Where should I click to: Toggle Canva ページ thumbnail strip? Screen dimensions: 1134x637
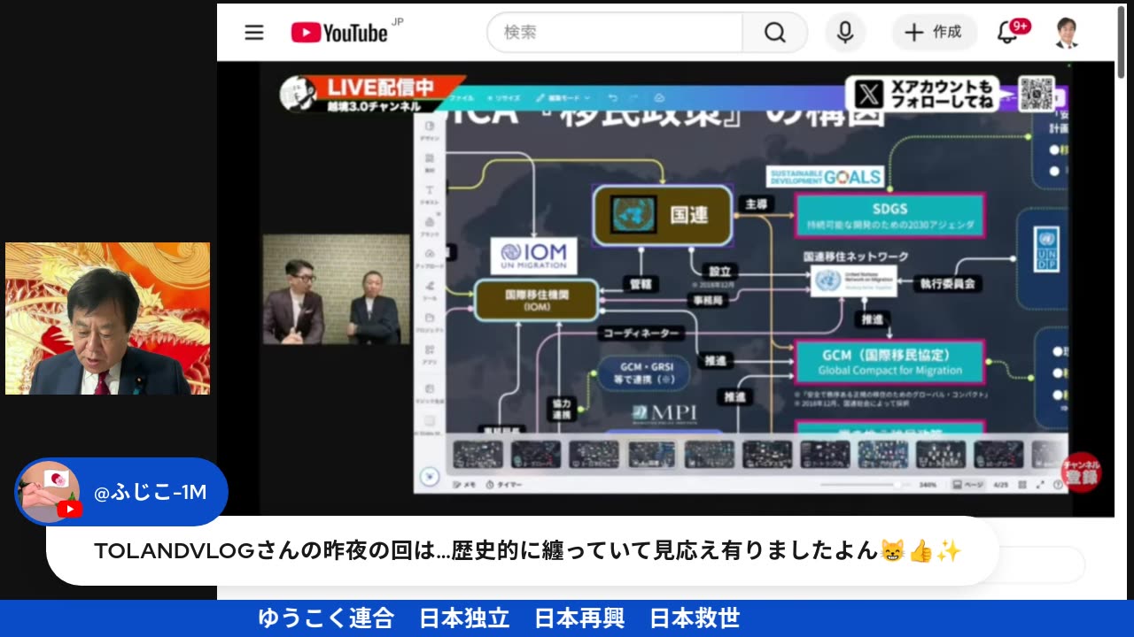tap(968, 485)
